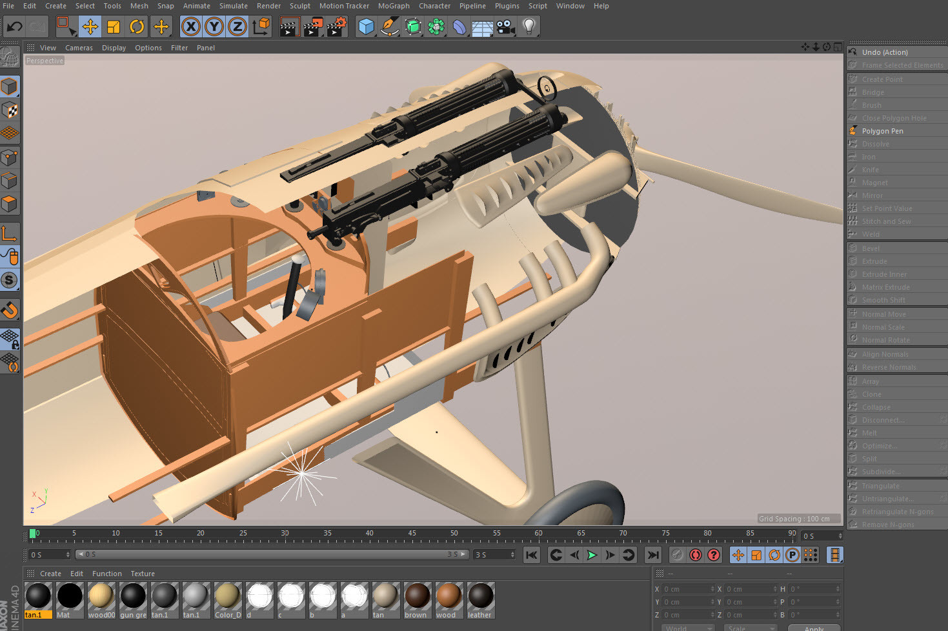Viewport: 948px width, 631px height.
Task: Open coordinate World dropdown
Action: coord(687,628)
